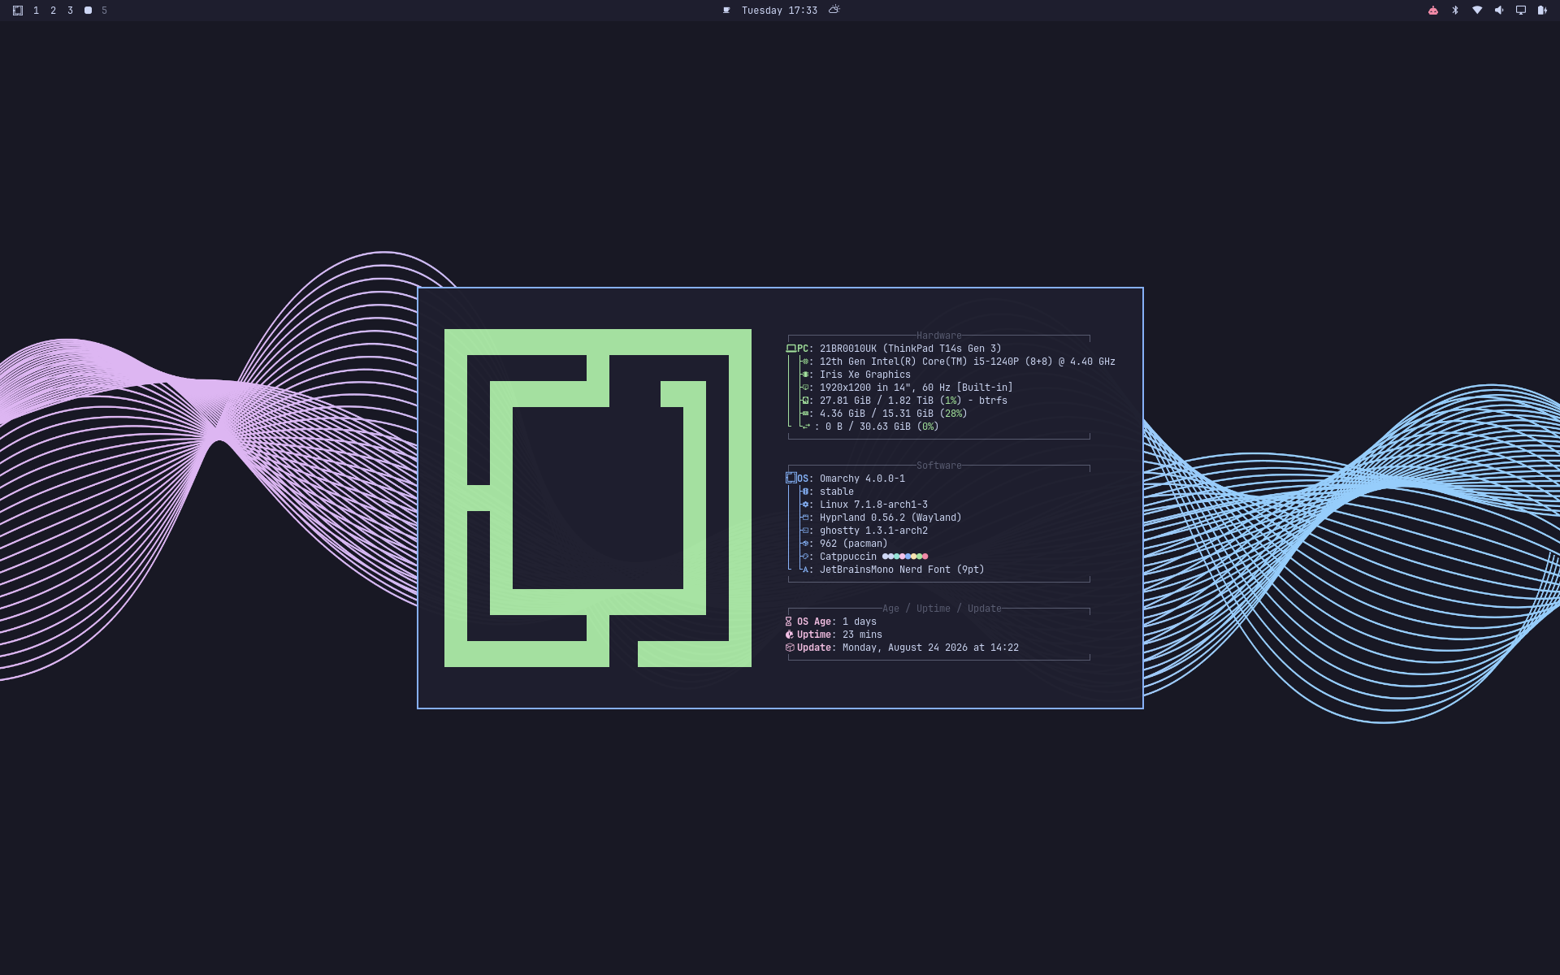
Task: Click the monitor display icon in top bar
Action: pos(1521,11)
